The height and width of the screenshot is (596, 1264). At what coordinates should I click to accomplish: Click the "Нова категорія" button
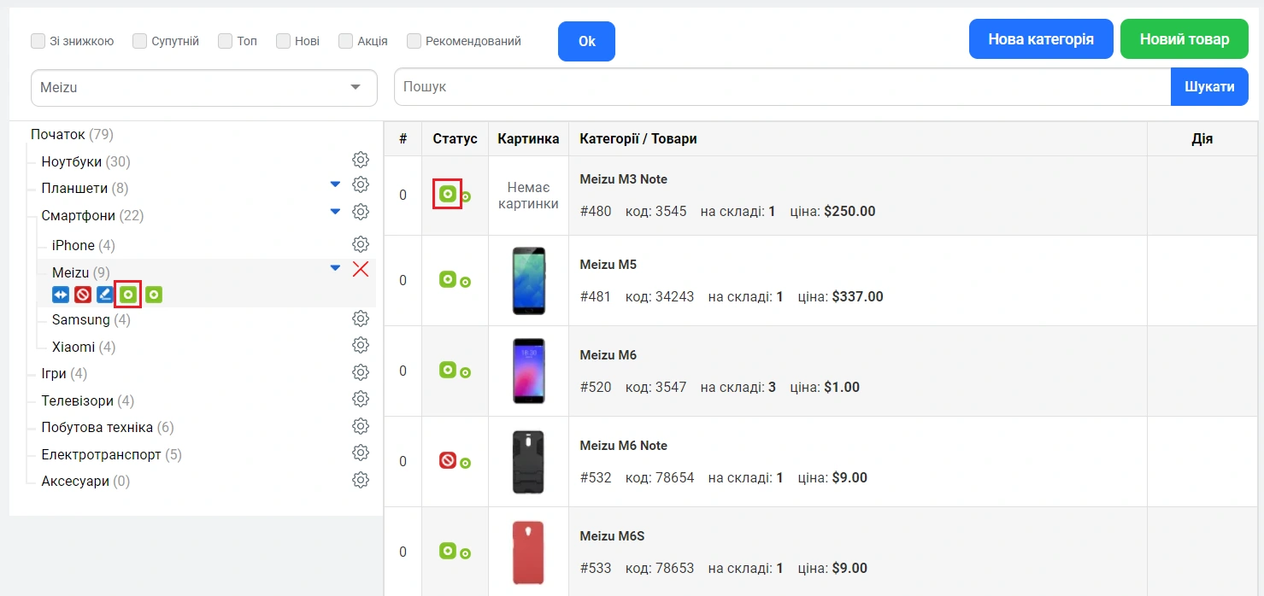(1040, 39)
